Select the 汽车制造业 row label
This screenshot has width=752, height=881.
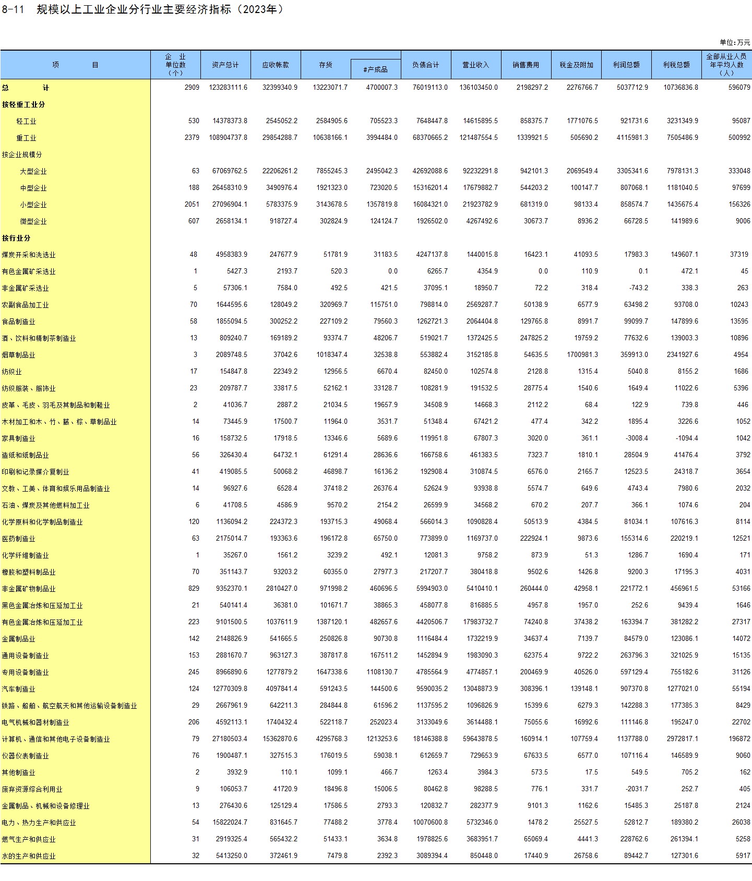tap(19, 689)
